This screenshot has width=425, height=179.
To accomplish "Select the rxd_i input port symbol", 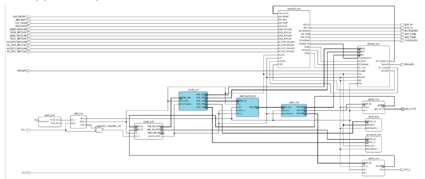I will [x=28, y=173].
